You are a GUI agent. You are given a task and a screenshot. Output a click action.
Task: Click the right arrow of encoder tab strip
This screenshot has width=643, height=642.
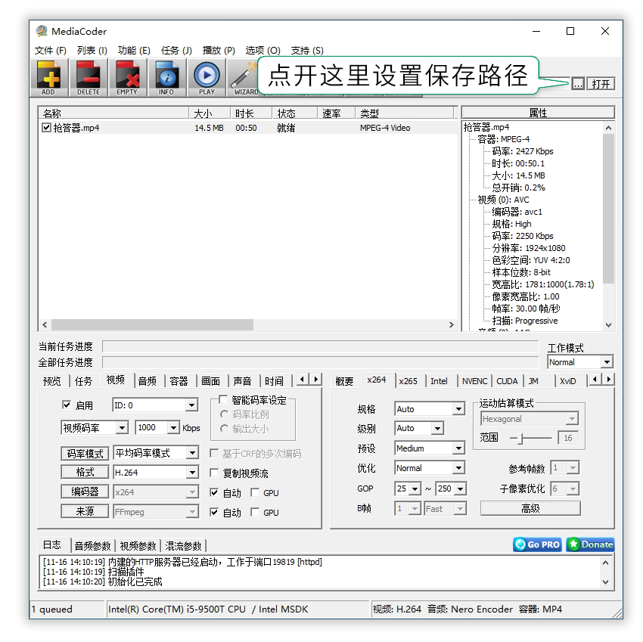608,380
